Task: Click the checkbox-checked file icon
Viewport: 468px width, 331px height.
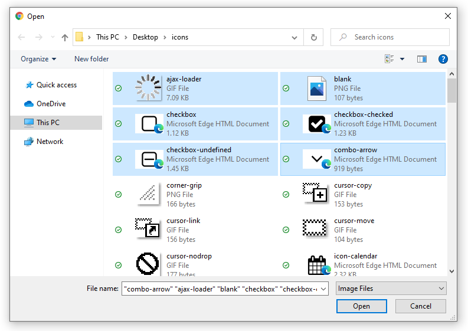Action: [x=317, y=123]
